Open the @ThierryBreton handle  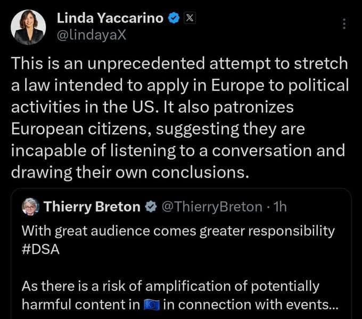(211, 207)
